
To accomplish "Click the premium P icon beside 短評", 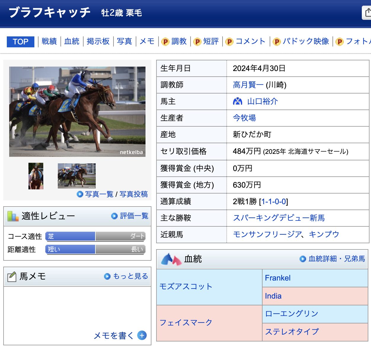I will (x=197, y=42).
